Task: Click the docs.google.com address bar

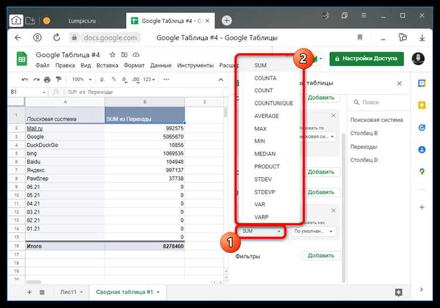Action: [110, 38]
